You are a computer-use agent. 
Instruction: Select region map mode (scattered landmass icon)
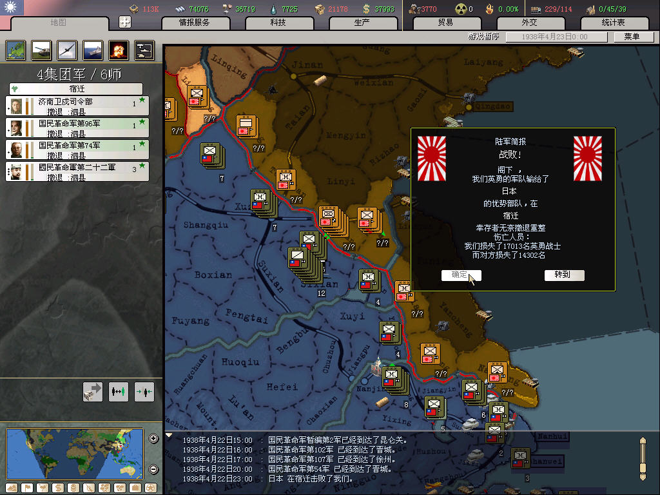pyautogui.click(x=104, y=489)
